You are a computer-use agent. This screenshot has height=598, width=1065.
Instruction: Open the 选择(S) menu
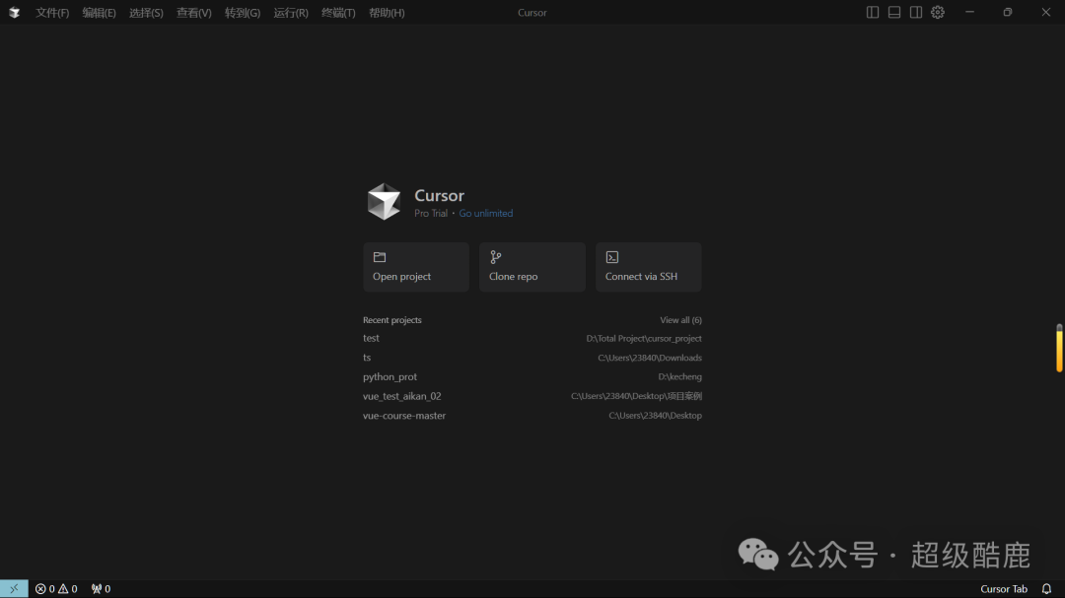click(x=146, y=12)
